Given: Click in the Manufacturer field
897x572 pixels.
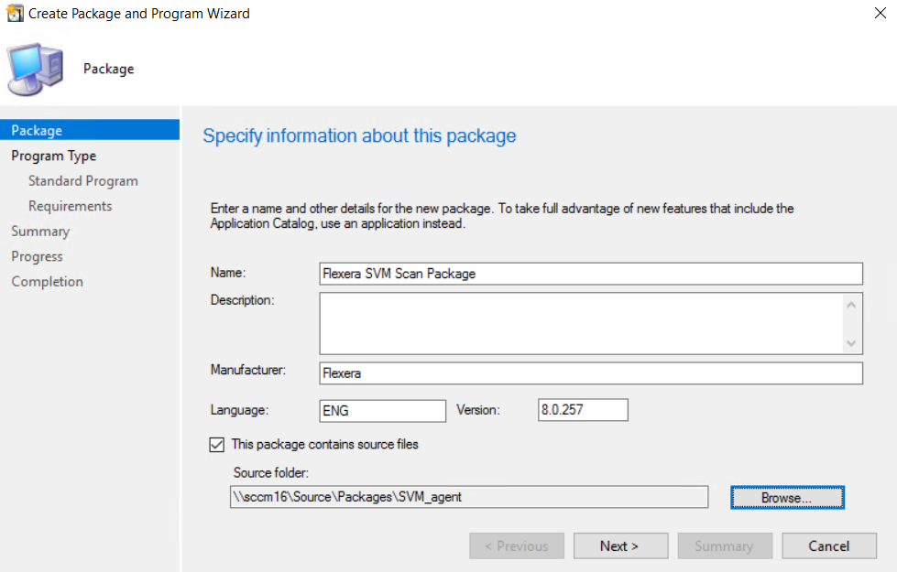Looking at the screenshot, I should pyautogui.click(x=590, y=373).
